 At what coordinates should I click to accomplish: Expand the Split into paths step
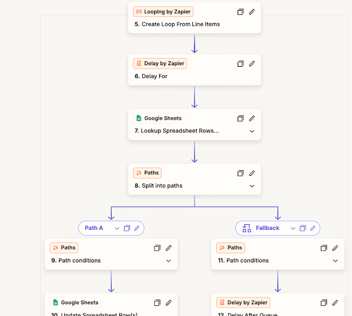[x=252, y=186]
